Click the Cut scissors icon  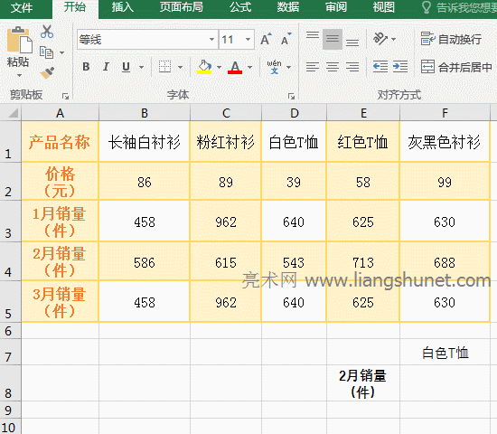coord(47,32)
